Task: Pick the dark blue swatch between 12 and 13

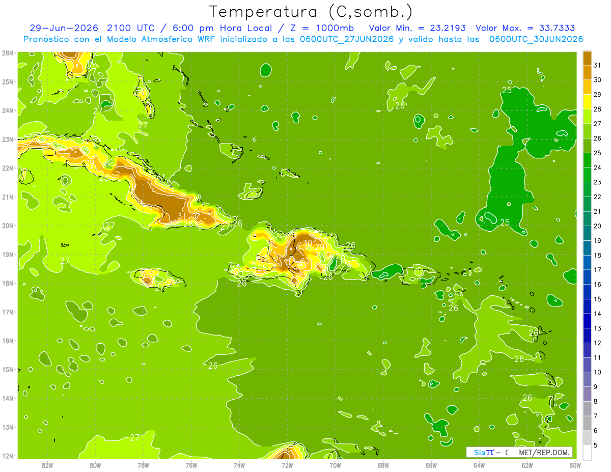Action: [587, 336]
